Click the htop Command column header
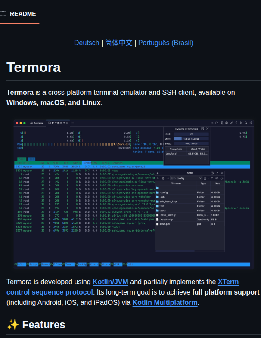This screenshot has height=338, width=261. [x=117, y=163]
